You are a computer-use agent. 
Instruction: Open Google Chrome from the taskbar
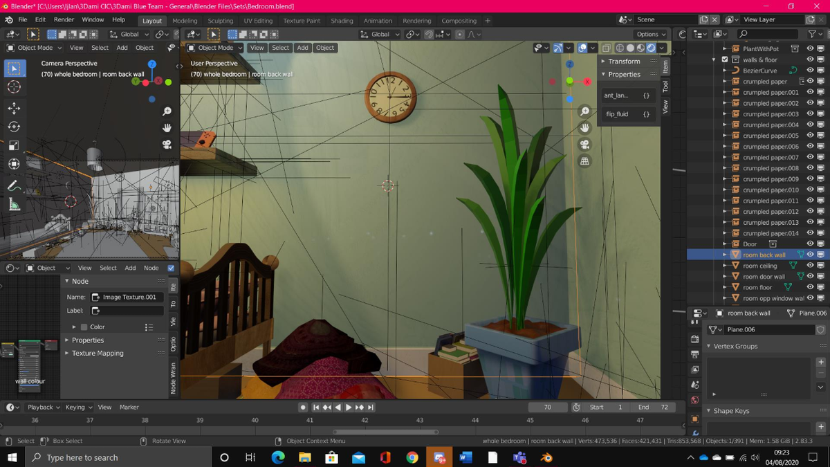pos(412,457)
